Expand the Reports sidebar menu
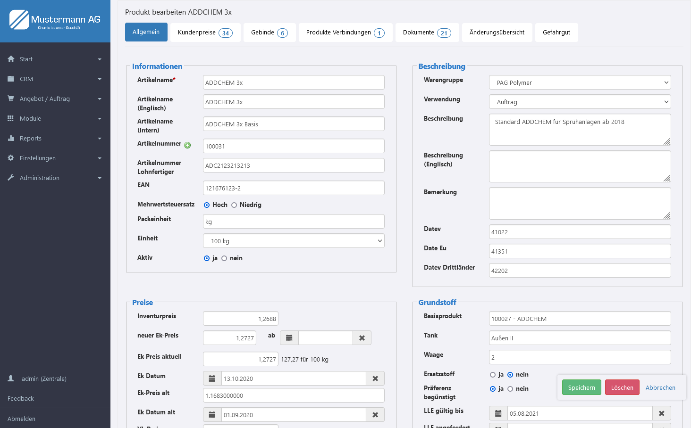The image size is (691, 428). point(55,139)
